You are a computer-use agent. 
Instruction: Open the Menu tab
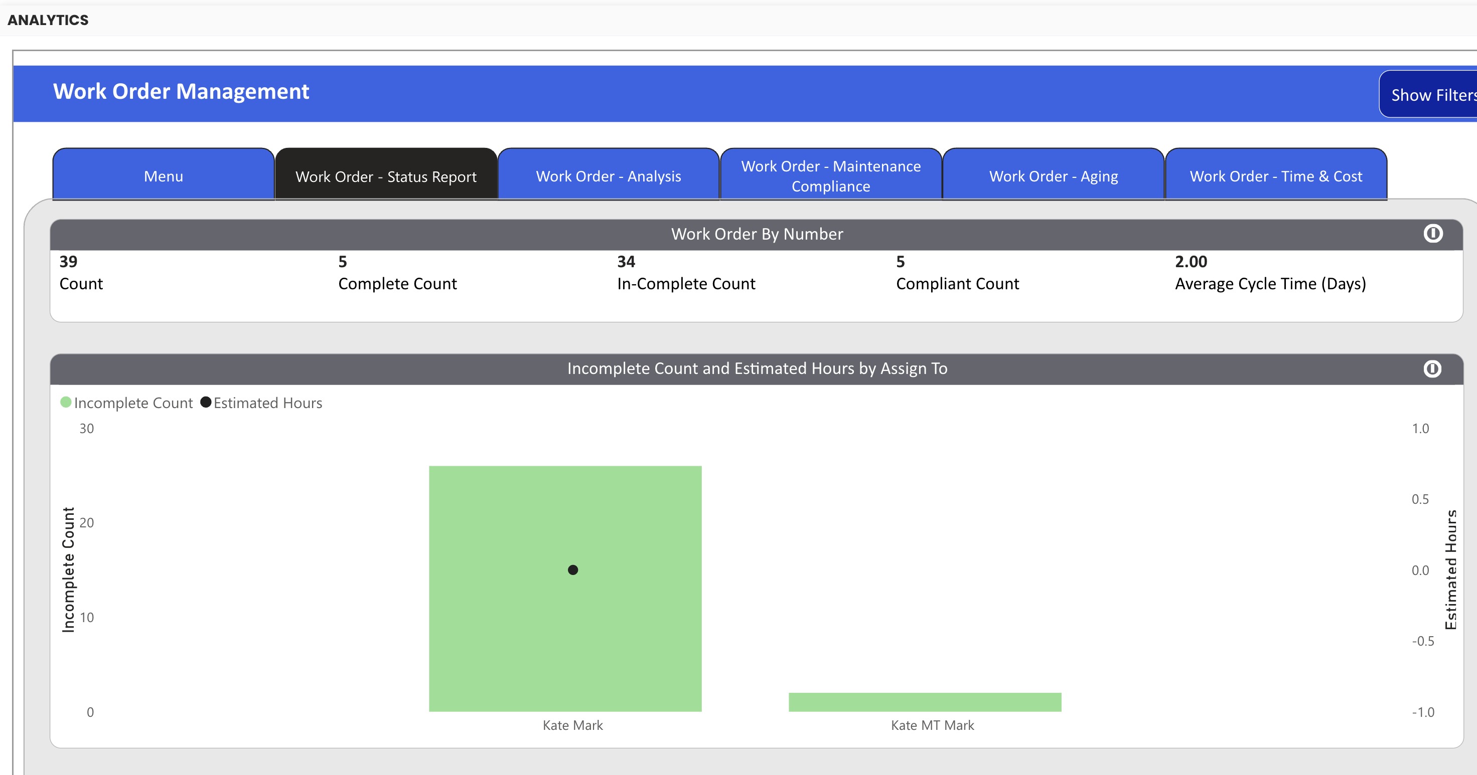[164, 176]
